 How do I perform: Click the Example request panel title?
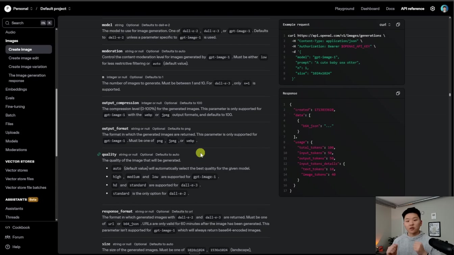click(x=296, y=25)
